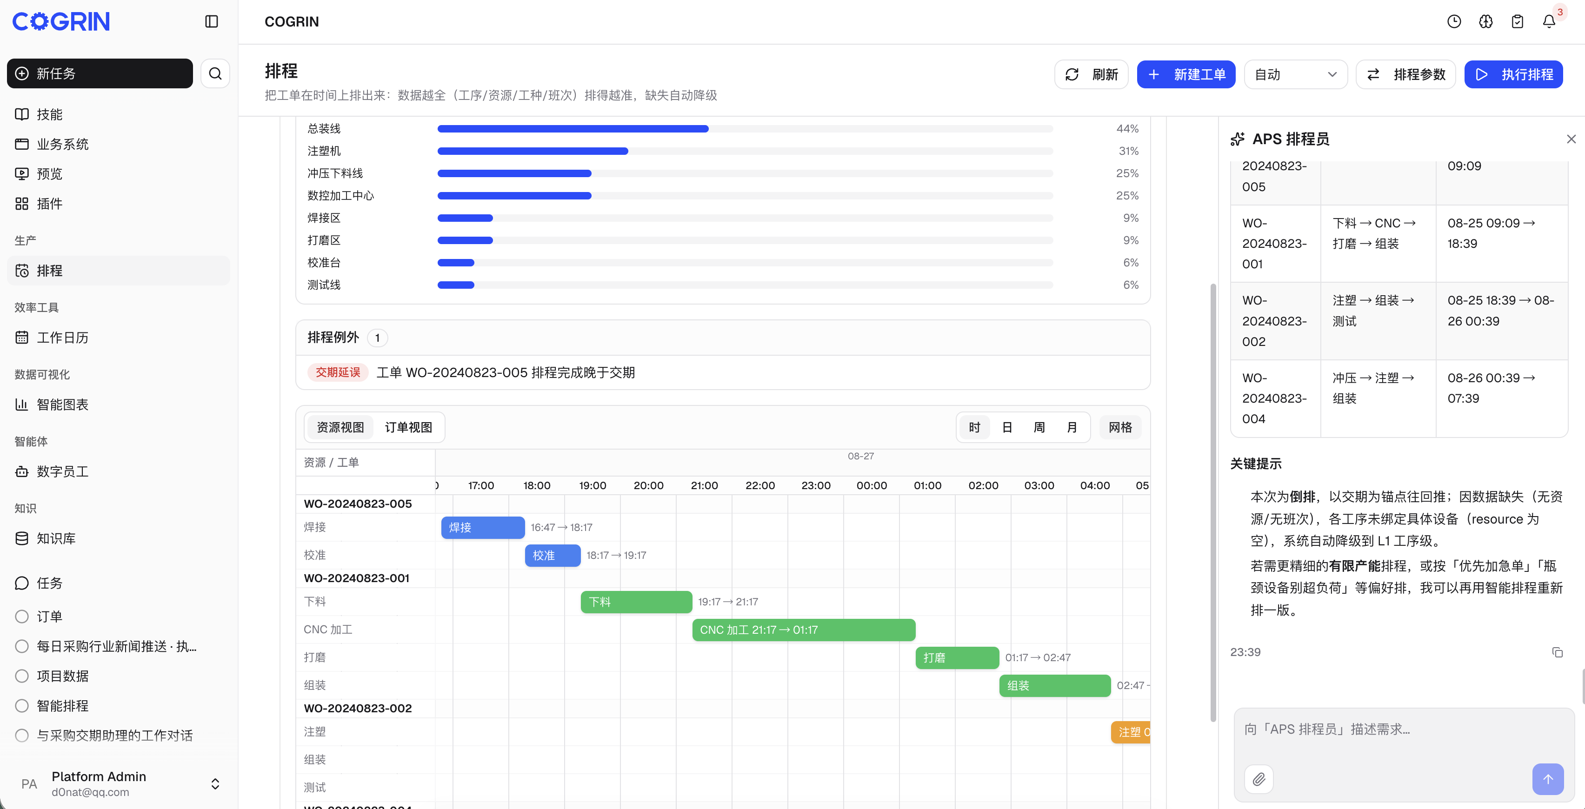Close the APS 排程员 panel
The width and height of the screenshot is (1585, 809).
[x=1571, y=139]
